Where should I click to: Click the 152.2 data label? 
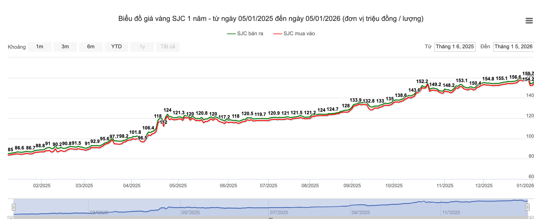click(x=422, y=82)
